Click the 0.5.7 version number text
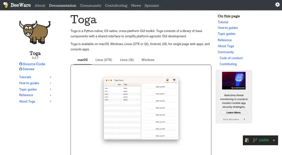Viewport: 282px width, 155px height. point(35,58)
